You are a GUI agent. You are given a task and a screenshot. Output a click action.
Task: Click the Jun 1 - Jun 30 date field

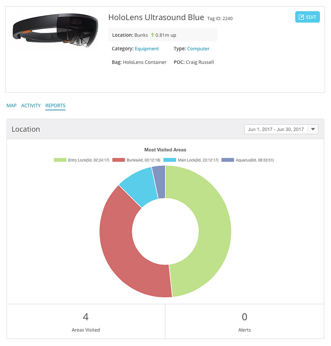(x=276, y=129)
